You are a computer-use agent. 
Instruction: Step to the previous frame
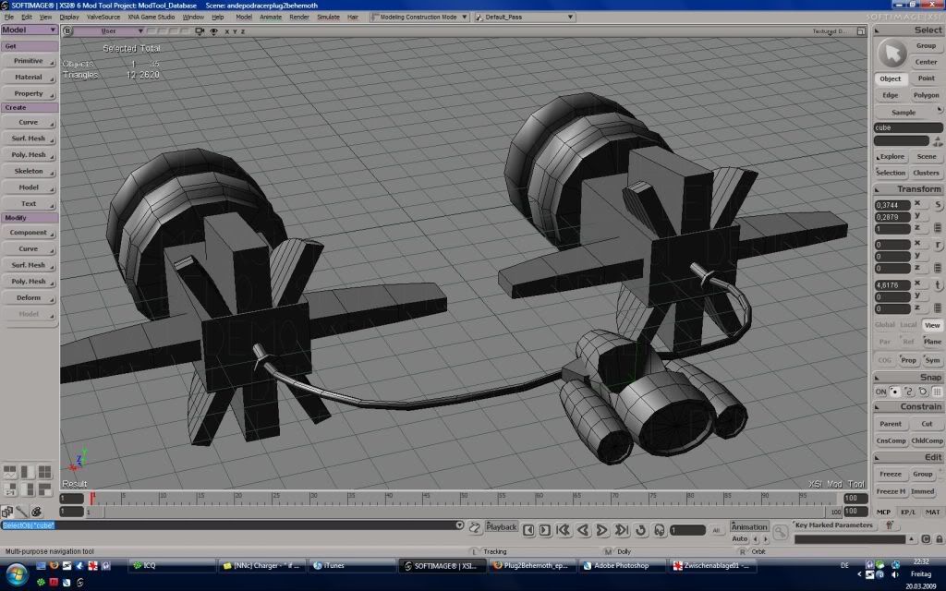coord(528,530)
